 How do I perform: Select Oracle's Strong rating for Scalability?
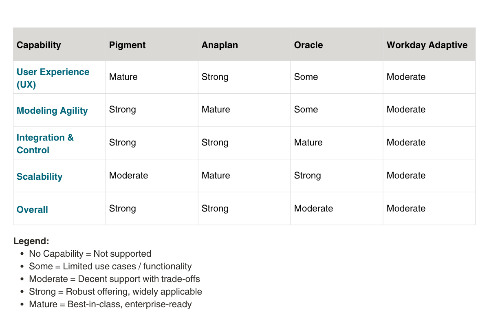[308, 176]
